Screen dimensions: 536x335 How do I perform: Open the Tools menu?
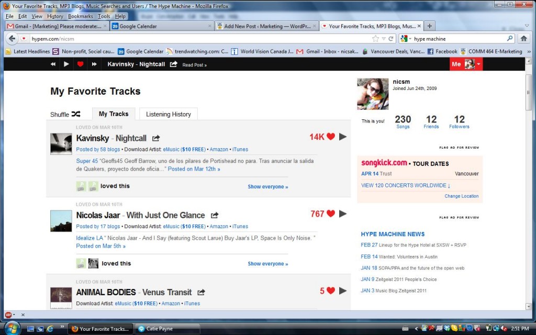[x=104, y=16]
